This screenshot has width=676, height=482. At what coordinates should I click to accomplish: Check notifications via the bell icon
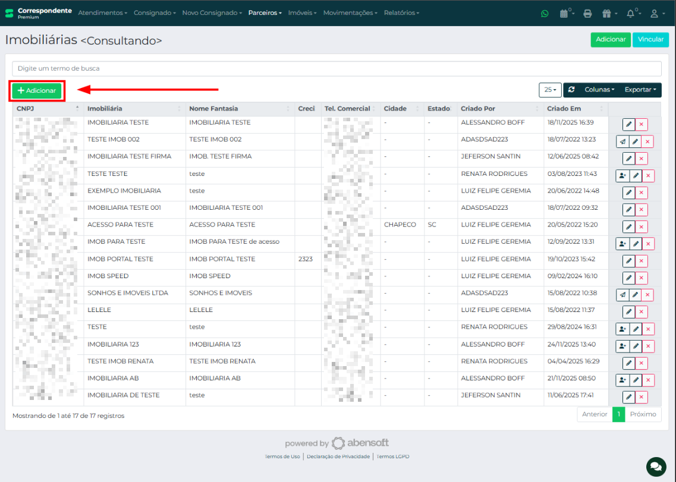pos(630,13)
